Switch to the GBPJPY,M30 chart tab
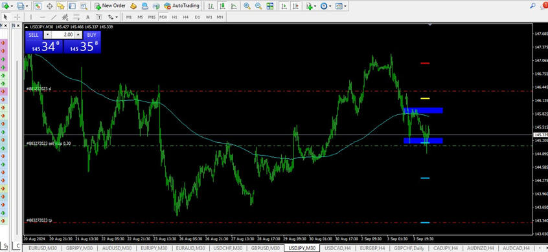The height and width of the screenshot is (252, 548). tap(79, 248)
